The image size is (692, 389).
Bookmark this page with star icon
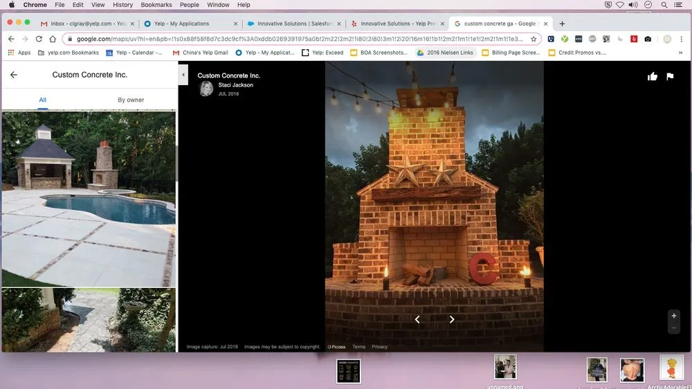point(534,39)
